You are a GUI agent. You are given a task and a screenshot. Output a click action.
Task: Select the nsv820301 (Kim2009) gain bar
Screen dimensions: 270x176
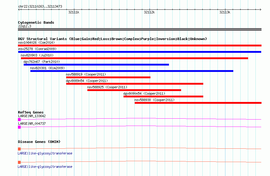tap(132, 71)
